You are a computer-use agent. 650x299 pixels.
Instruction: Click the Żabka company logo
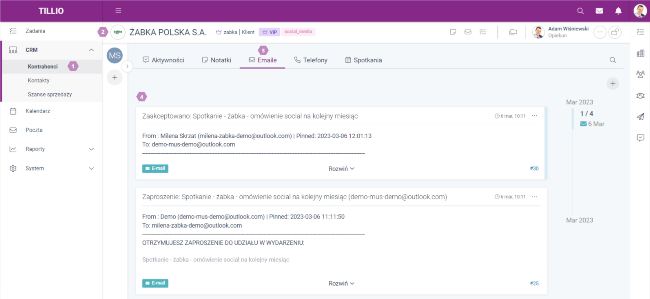pos(118,32)
